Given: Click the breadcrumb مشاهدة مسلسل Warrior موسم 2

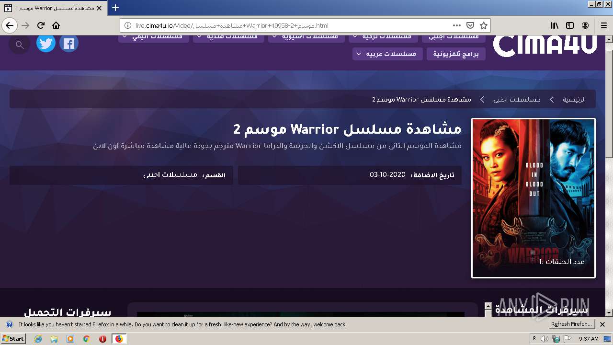Looking at the screenshot, I should 421,100.
